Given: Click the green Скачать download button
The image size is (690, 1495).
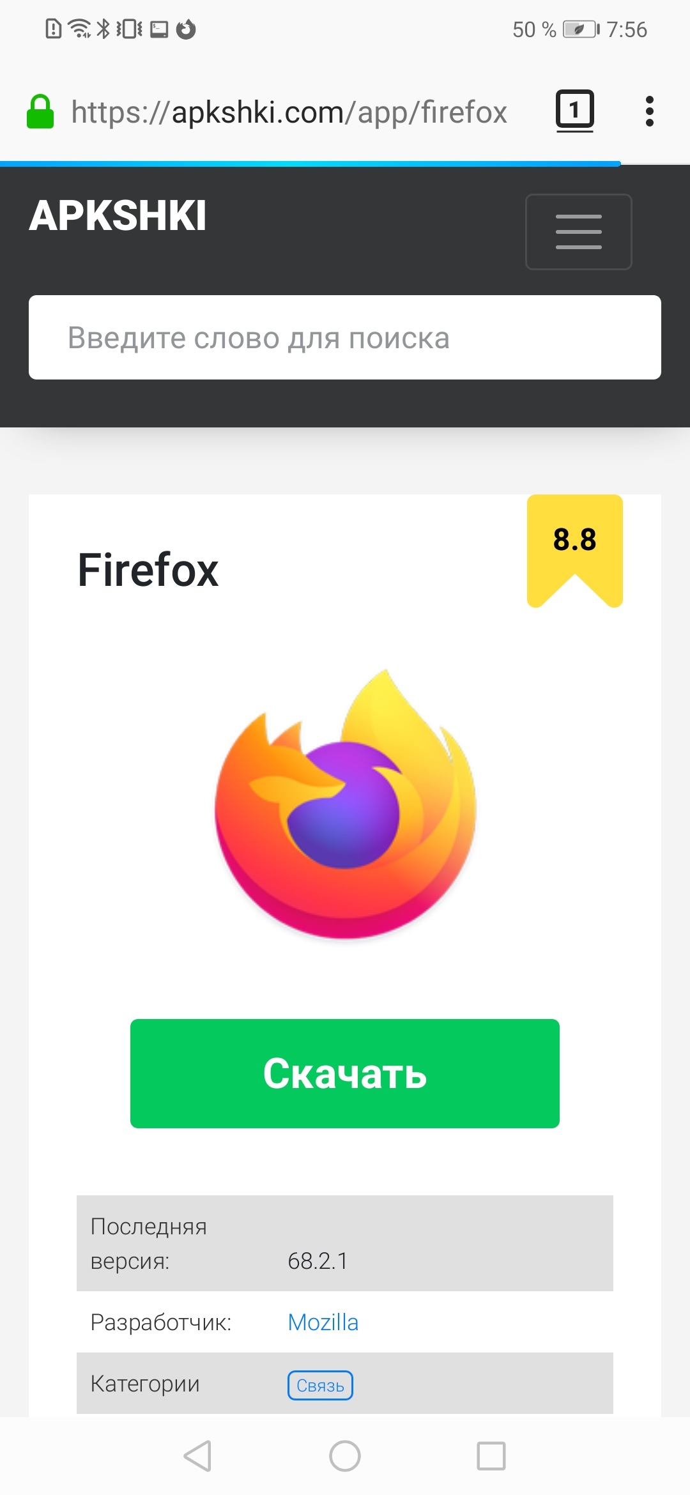Looking at the screenshot, I should pyautogui.click(x=345, y=1073).
